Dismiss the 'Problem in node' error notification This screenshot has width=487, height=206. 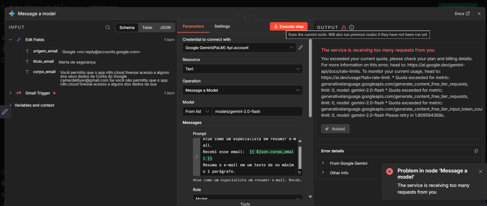tap(480, 171)
